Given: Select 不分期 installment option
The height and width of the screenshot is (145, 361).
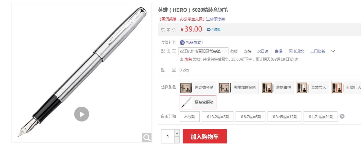Looking at the screenshot, I should (189, 117).
